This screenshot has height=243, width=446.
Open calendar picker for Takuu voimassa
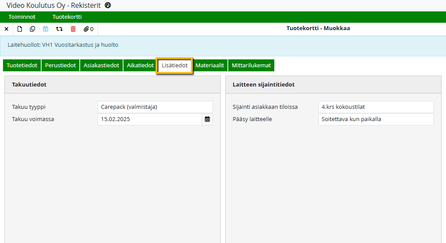[207, 119]
